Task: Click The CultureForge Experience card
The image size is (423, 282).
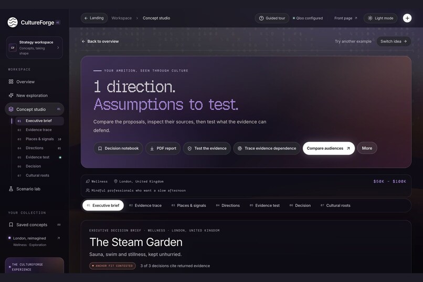Action: 34,266
